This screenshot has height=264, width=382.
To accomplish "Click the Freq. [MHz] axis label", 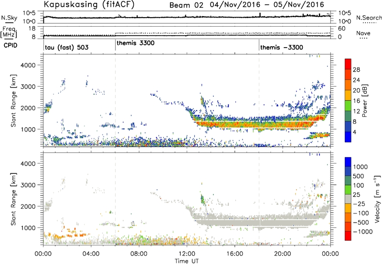I will (8, 32).
